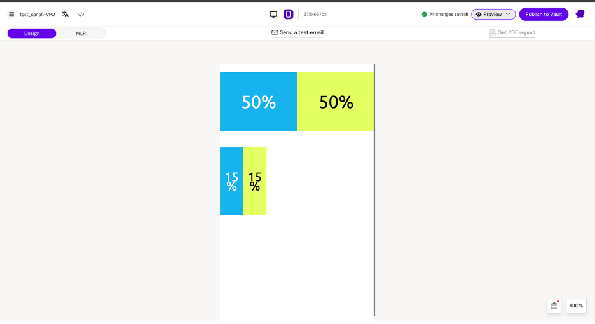The width and height of the screenshot is (595, 324).
Task: Select the MLR tab
Action: pos(81,33)
